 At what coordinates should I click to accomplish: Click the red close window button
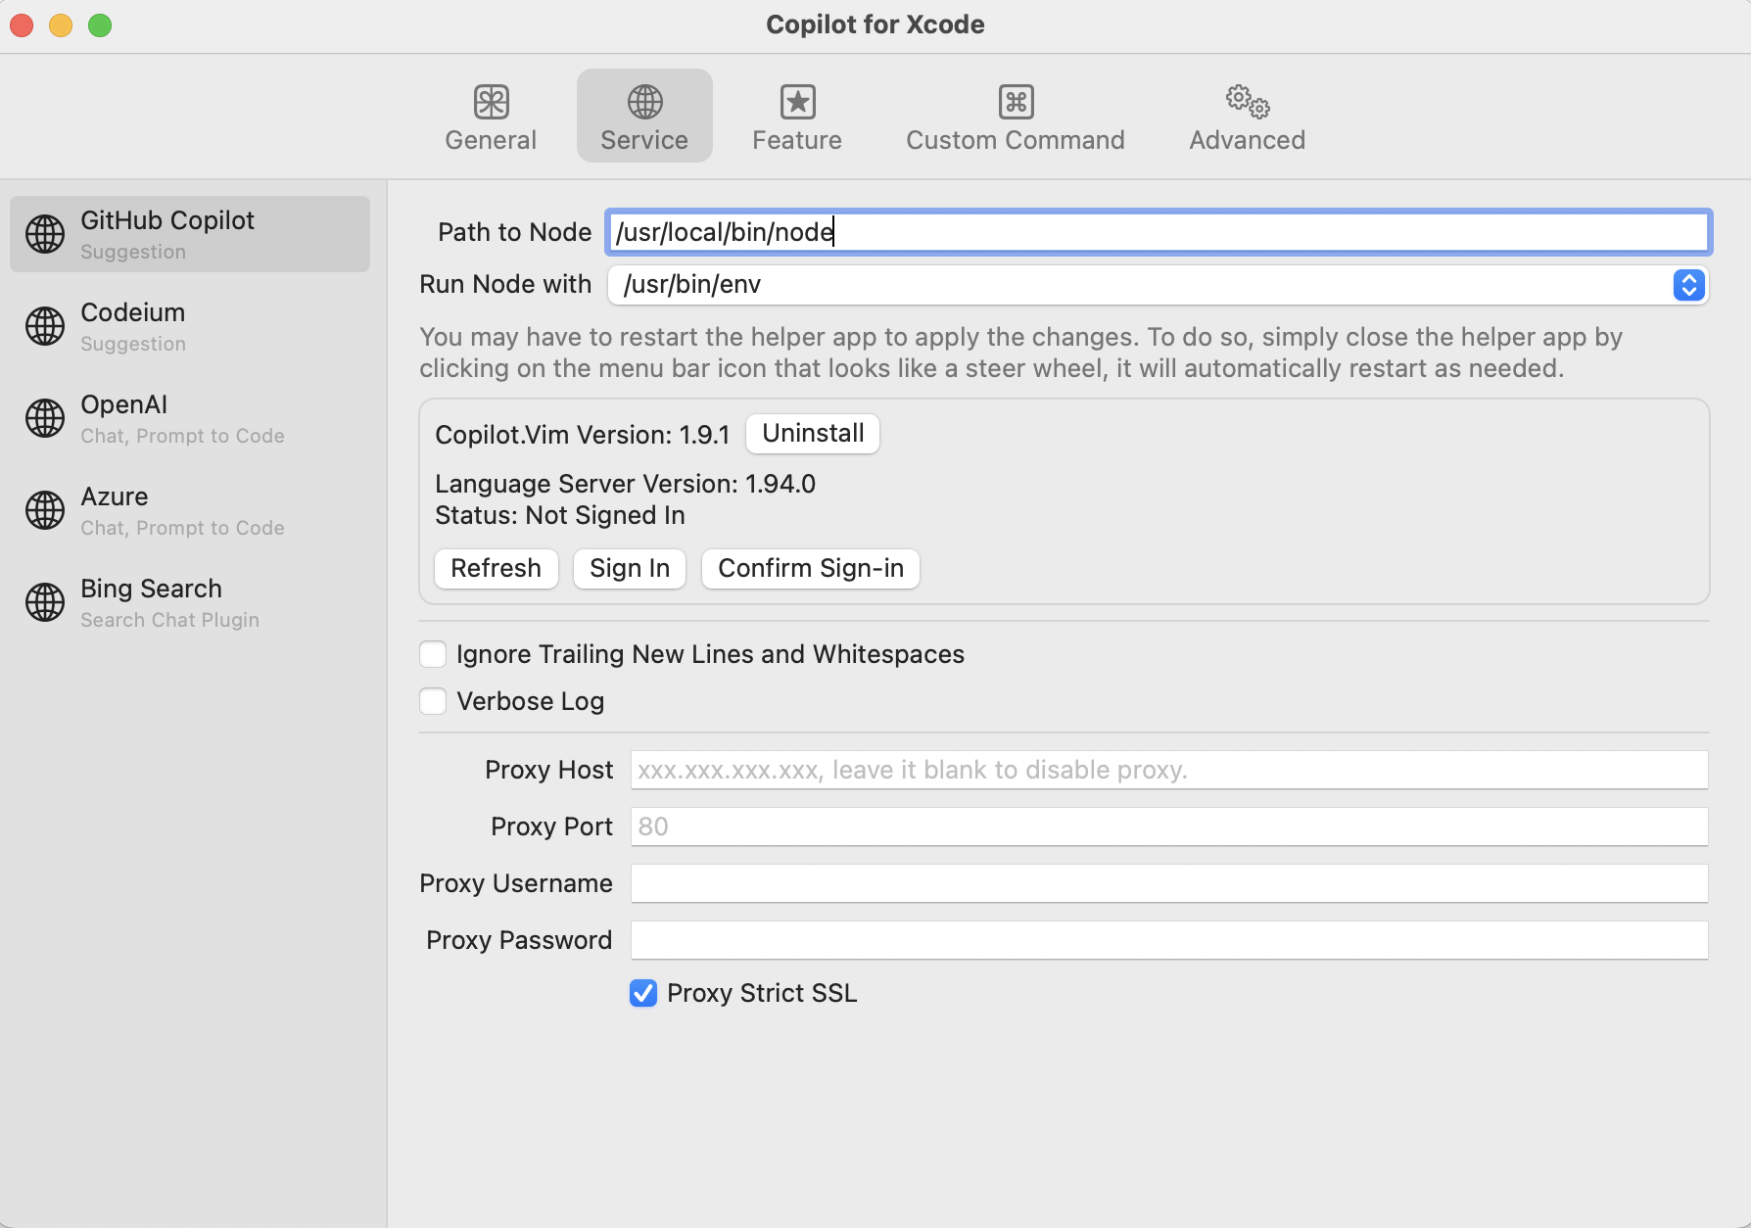(22, 24)
